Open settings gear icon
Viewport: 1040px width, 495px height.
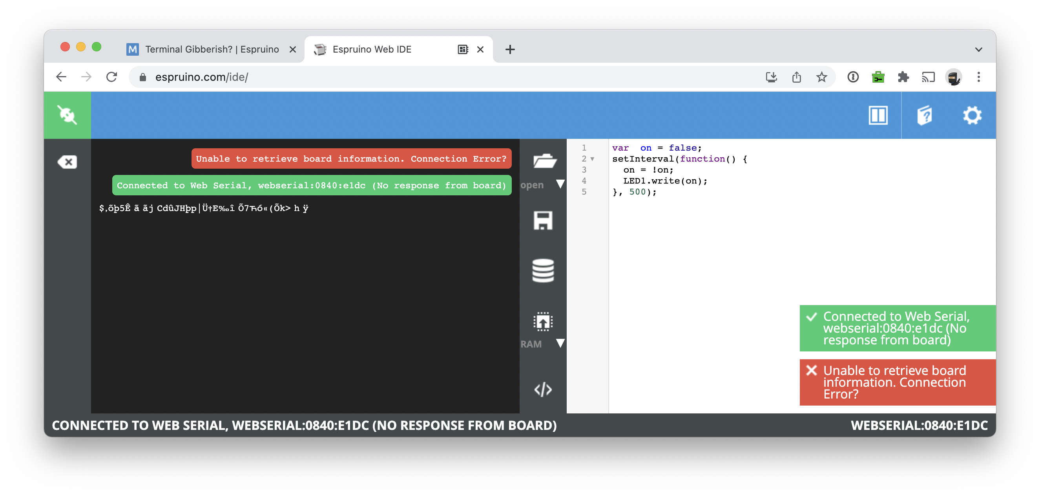point(972,116)
